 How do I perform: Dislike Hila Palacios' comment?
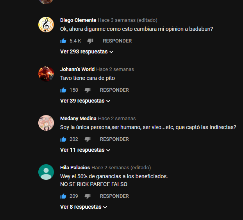coord(88,196)
